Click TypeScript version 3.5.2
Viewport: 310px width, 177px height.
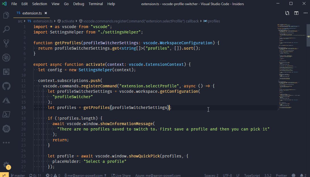(x=268, y=175)
